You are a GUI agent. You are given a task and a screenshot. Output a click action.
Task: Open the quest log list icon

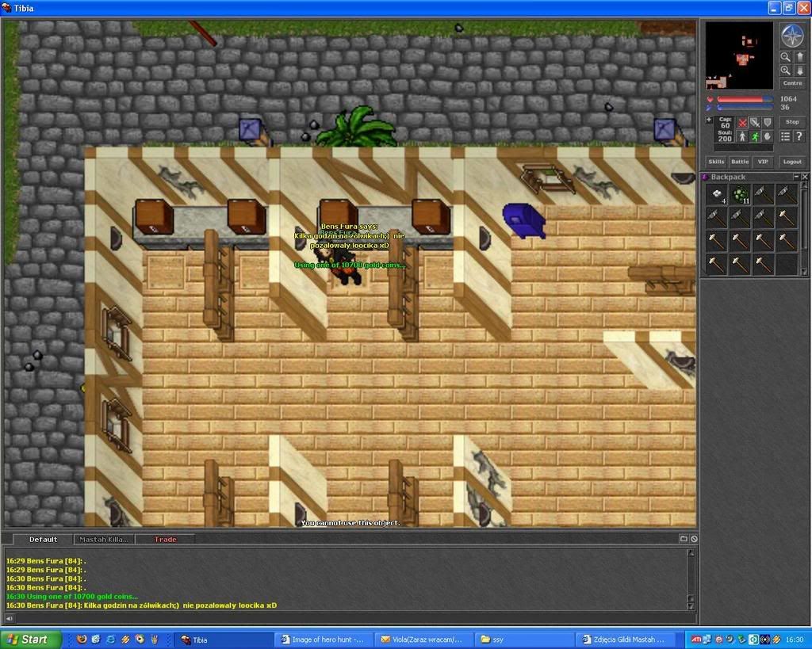click(x=786, y=136)
